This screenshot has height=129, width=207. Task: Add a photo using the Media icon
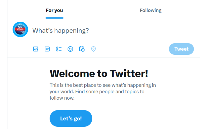pos(36,49)
